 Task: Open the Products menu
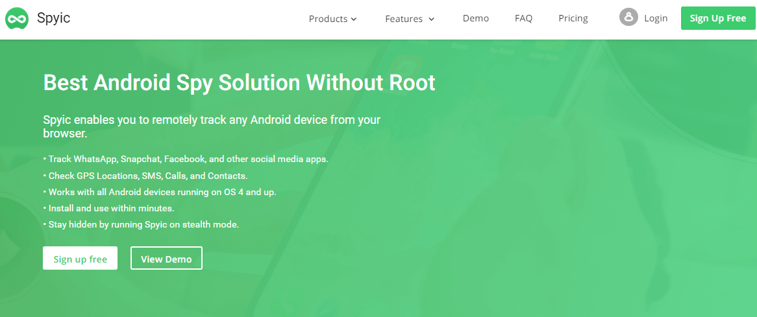pyautogui.click(x=329, y=19)
